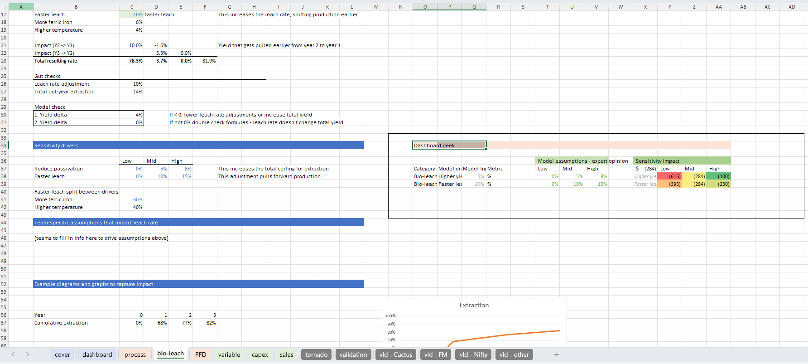Select the bio-leach sheet tab
The height and width of the screenshot is (364, 808).
(170, 354)
